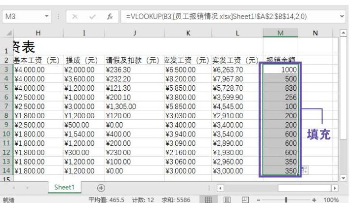Switch to Page Break Preview icon
351x203 pixels.
pyautogui.click(x=245, y=200)
